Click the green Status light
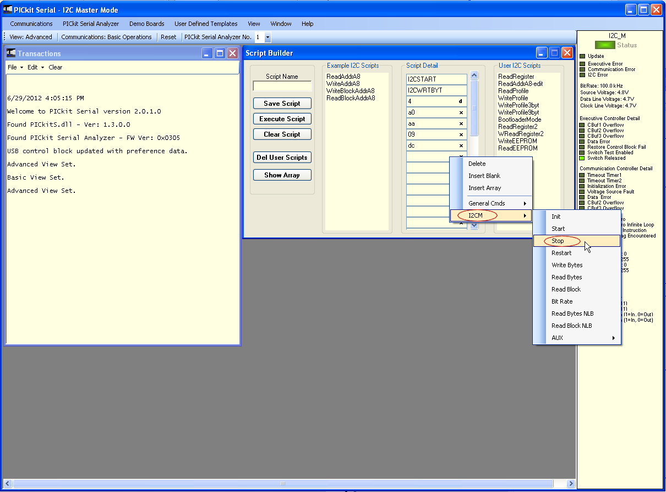 [x=604, y=45]
